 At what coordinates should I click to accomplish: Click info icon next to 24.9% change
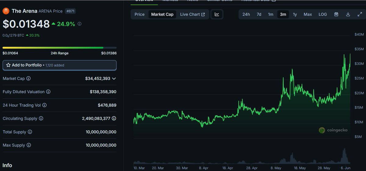(x=80, y=24)
